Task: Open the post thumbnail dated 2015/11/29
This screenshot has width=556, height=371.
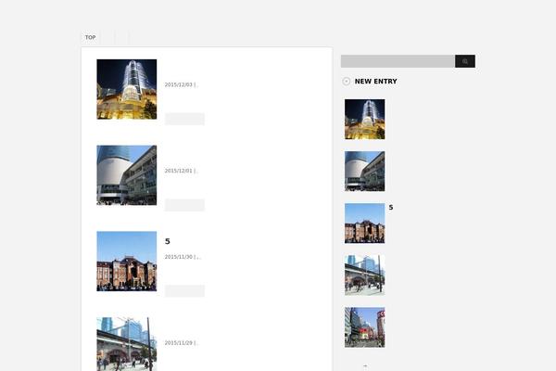Action: (127, 344)
